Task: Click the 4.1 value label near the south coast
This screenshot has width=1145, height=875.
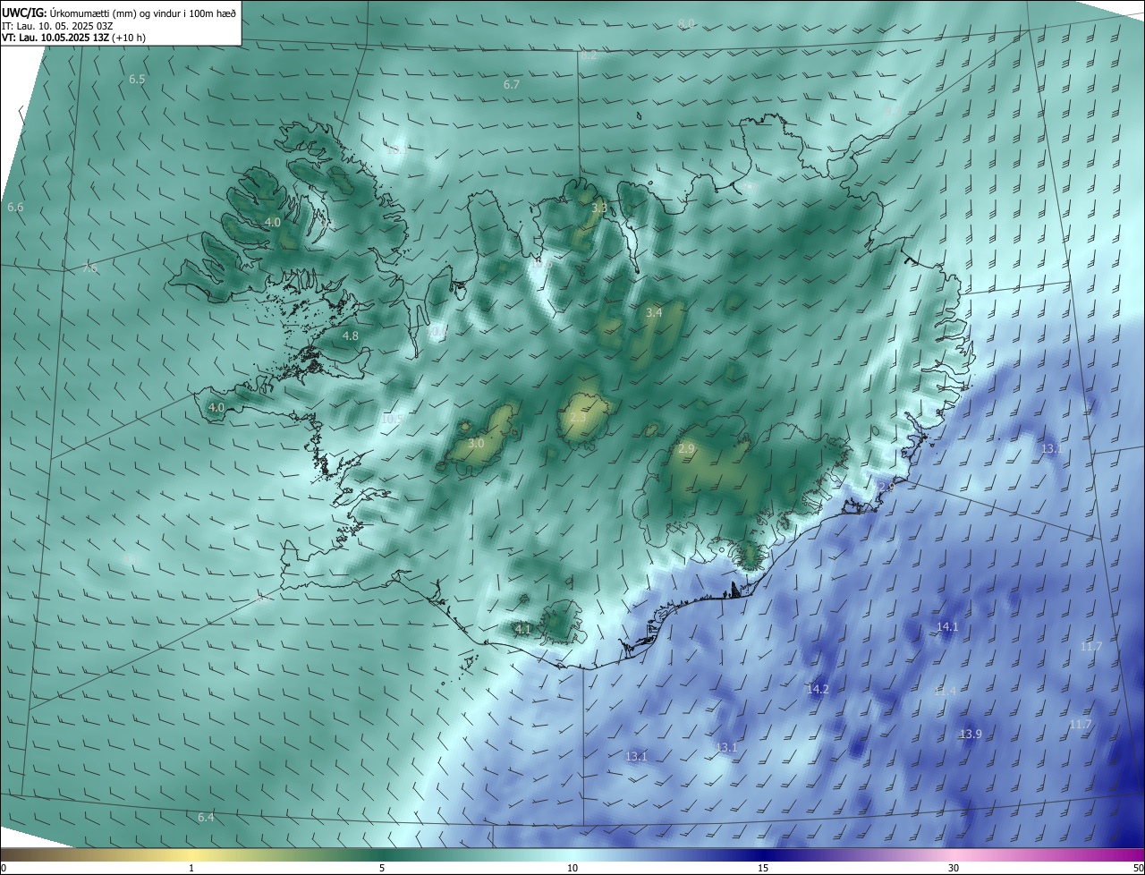Action: [x=523, y=630]
